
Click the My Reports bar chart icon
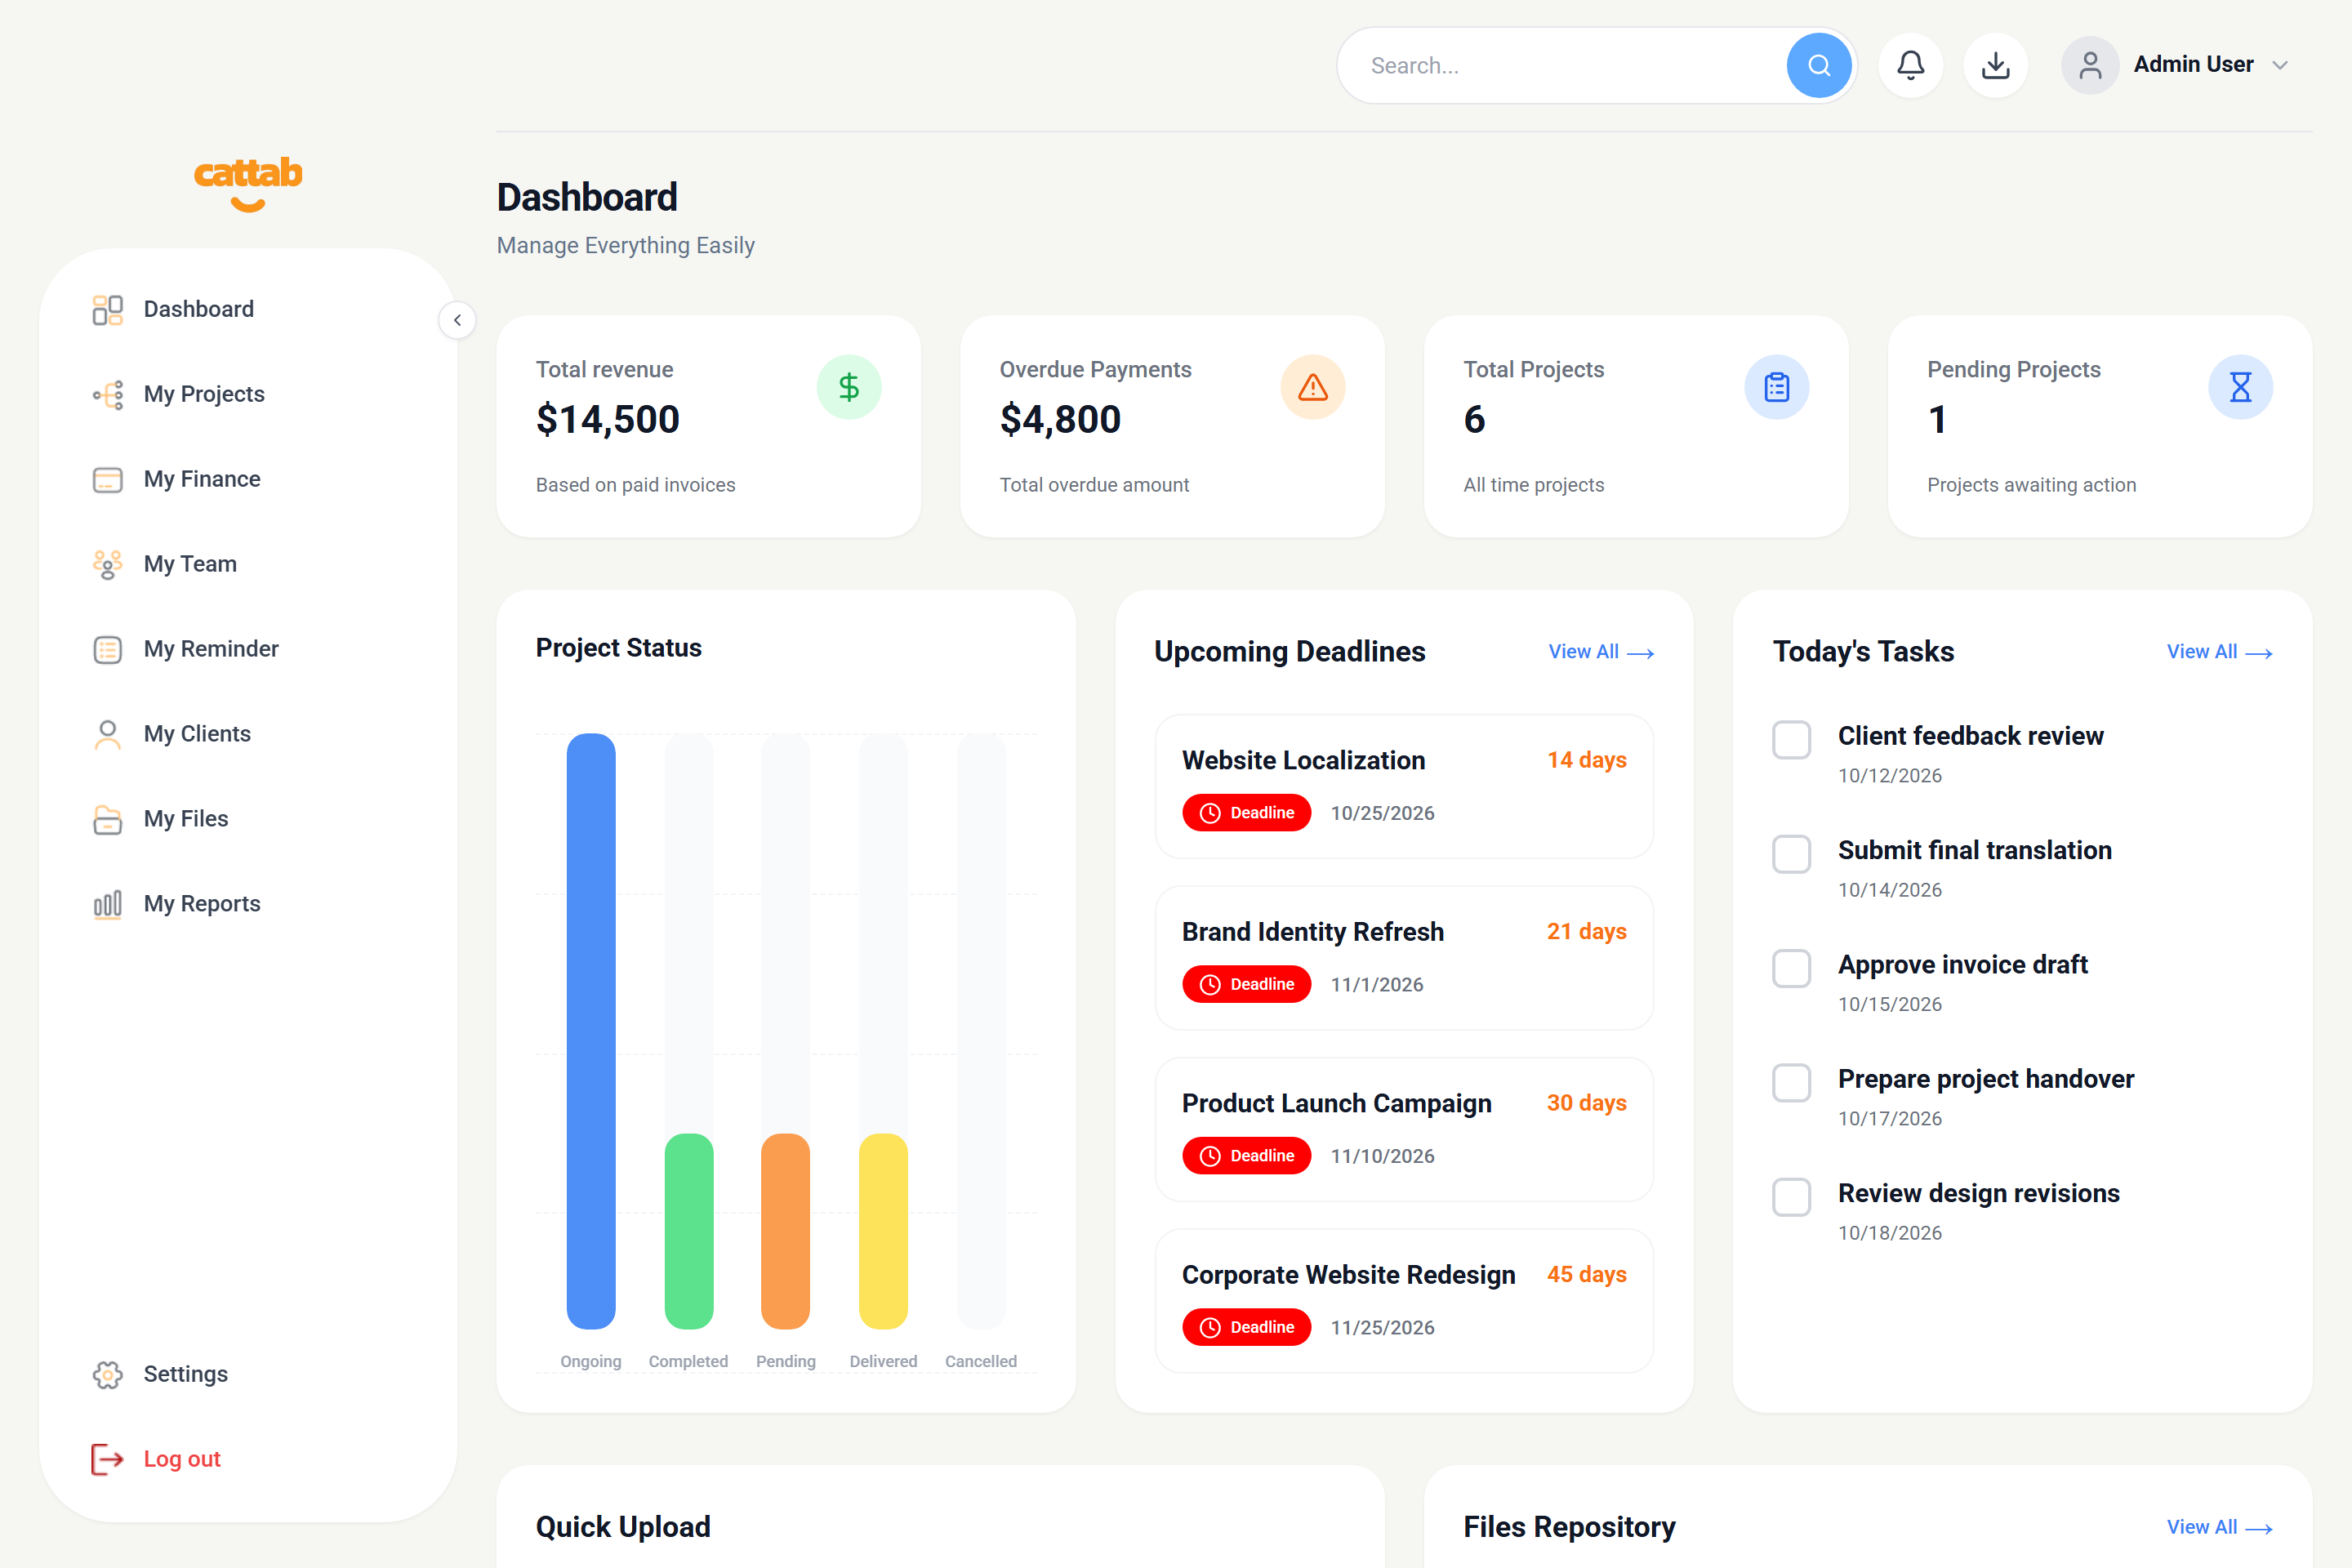click(107, 904)
